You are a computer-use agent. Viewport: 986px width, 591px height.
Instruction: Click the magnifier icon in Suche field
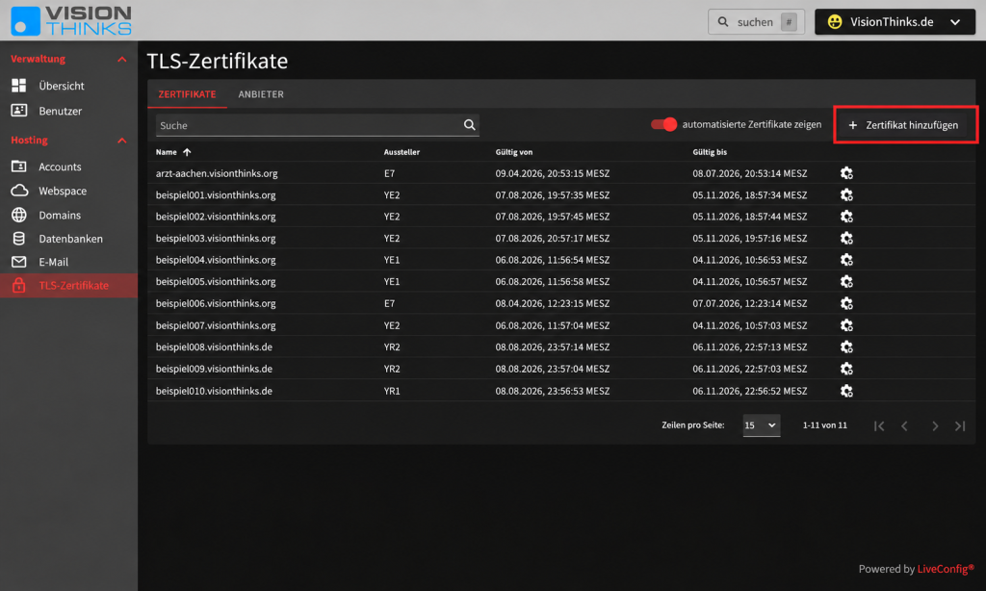pyautogui.click(x=469, y=125)
